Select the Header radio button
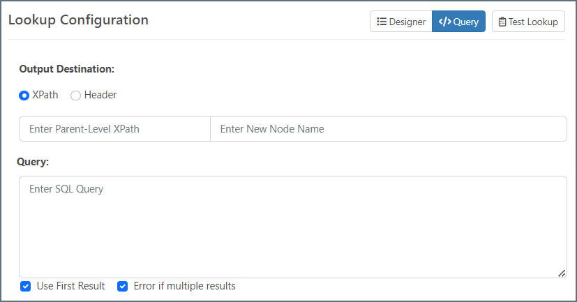577x302 pixels. [75, 96]
